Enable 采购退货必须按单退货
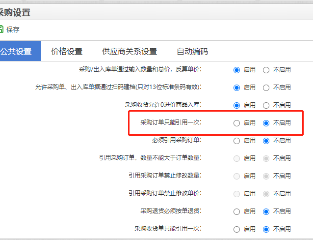This screenshot has width=313, height=240. [237, 211]
